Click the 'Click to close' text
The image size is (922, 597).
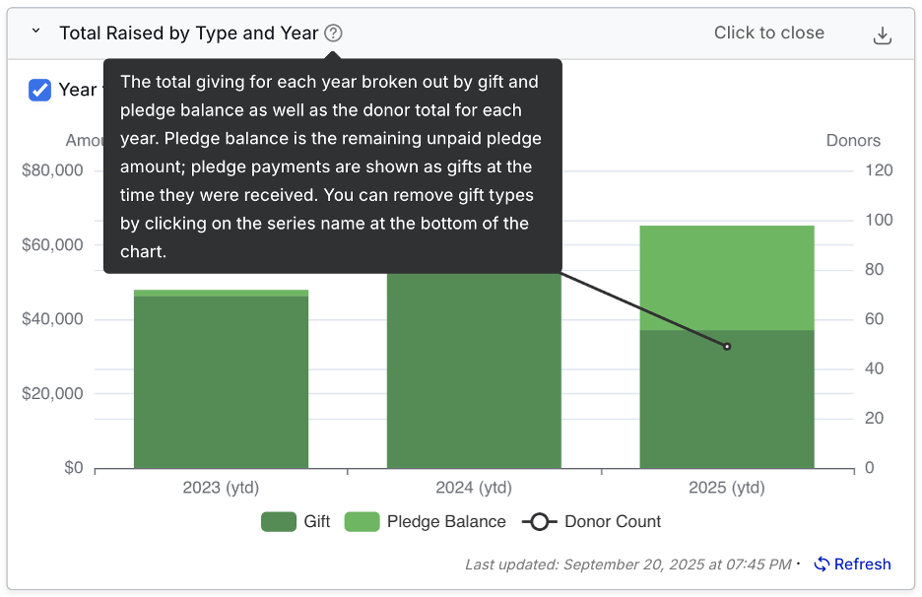click(x=768, y=33)
